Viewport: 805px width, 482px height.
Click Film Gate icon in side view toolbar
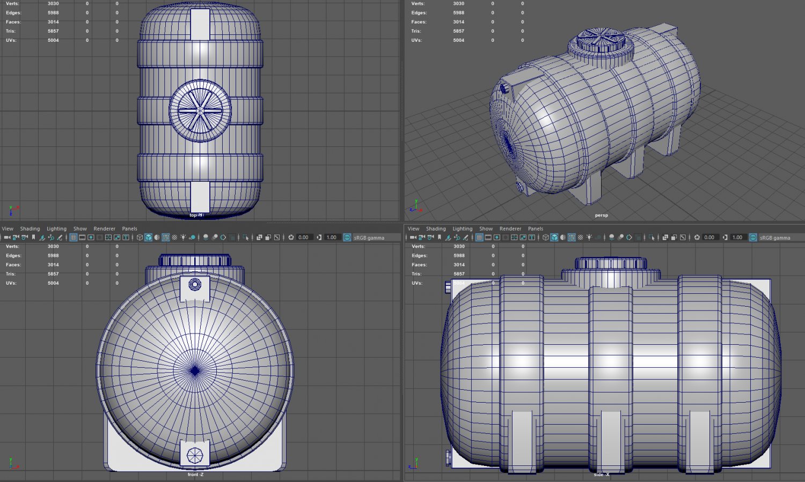[x=488, y=238]
